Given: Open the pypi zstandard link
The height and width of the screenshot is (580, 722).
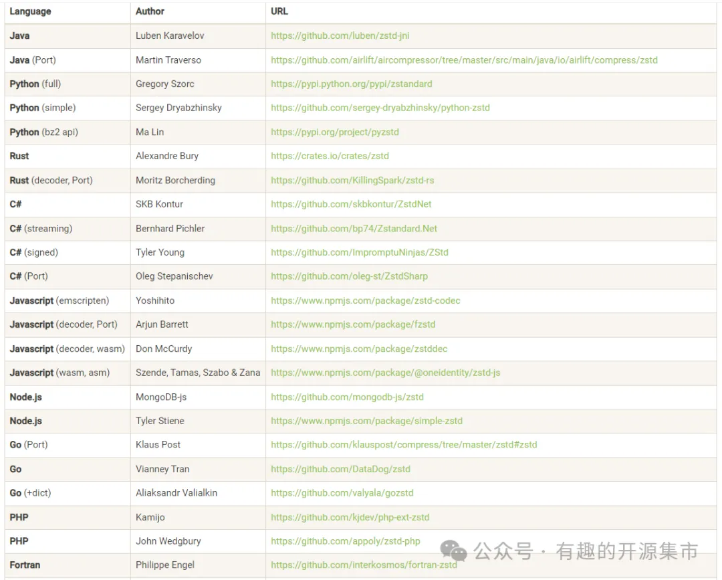Looking at the screenshot, I should [352, 84].
